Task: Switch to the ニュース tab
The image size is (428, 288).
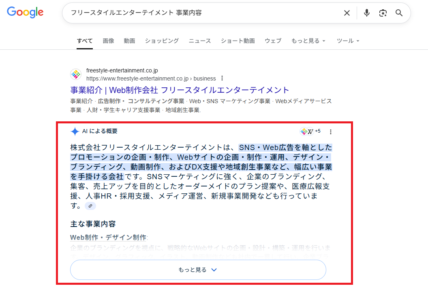Action: (x=200, y=41)
